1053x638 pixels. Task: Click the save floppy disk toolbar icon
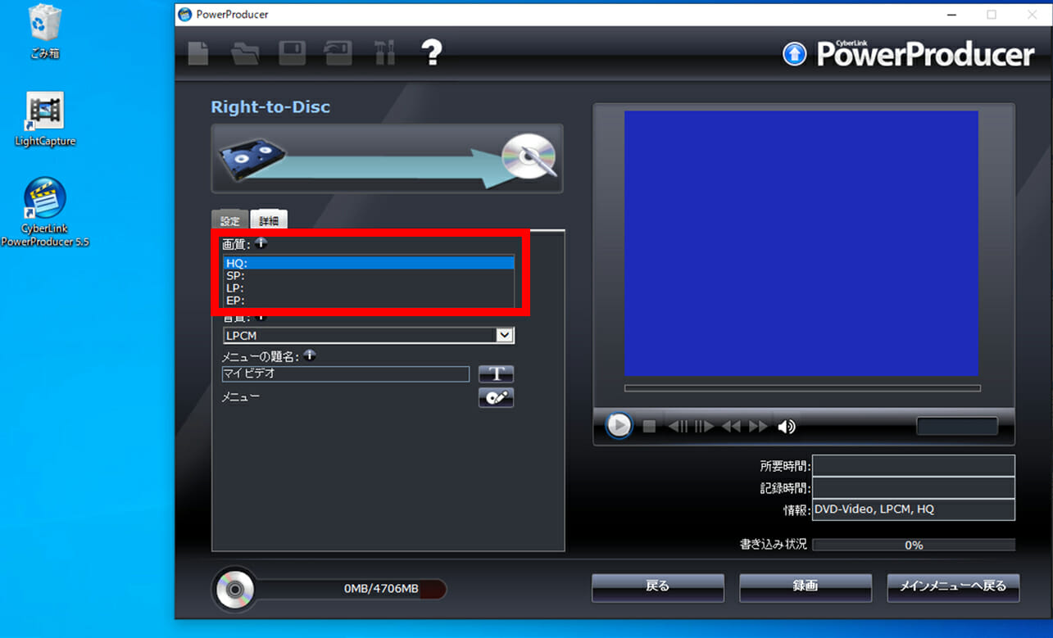(292, 53)
